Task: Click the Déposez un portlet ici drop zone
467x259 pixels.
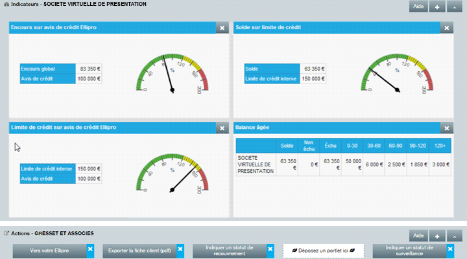Action: point(323,251)
